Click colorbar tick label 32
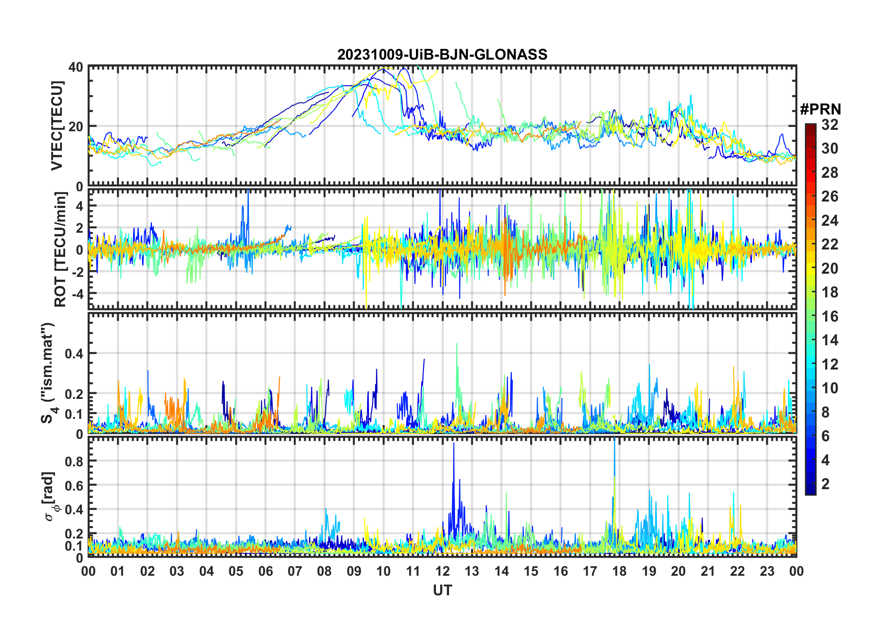885x619 pixels. (x=830, y=125)
